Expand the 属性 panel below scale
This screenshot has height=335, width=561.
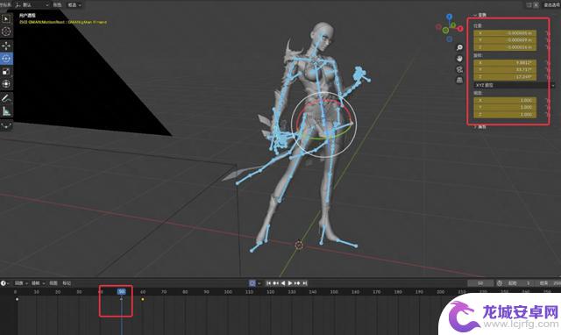tap(479, 126)
